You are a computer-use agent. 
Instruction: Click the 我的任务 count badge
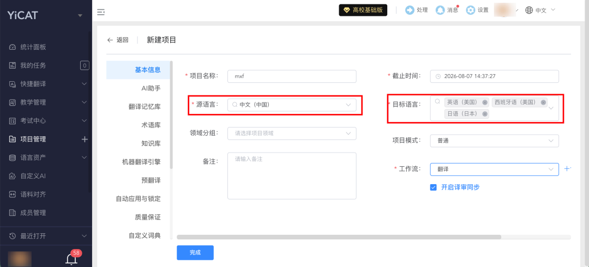coord(85,66)
